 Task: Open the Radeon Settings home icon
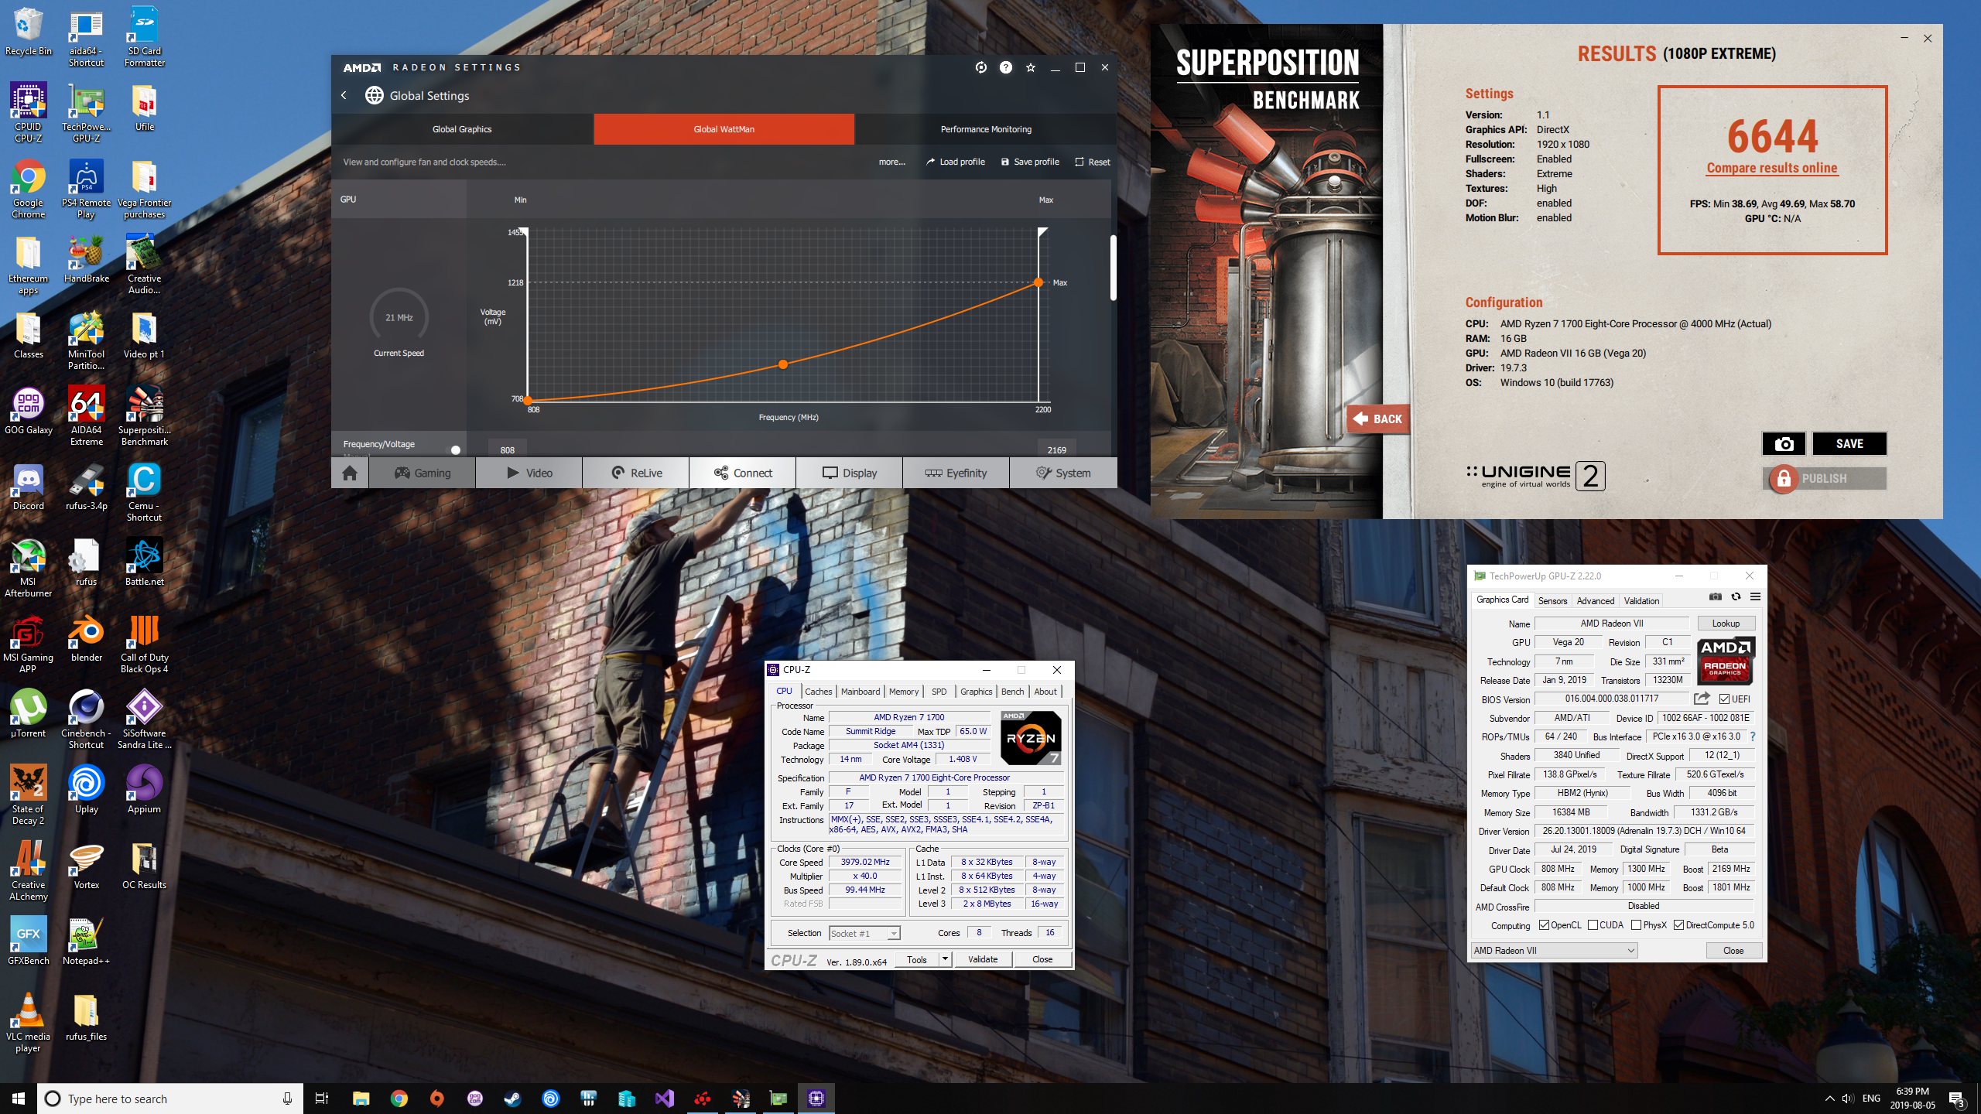[x=350, y=473]
